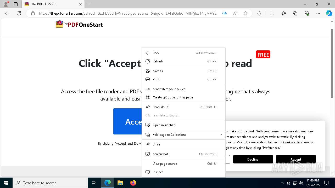Viewport: 335px width, 188px height.
Task: Choose Share from context menu
Action: [x=183, y=144]
